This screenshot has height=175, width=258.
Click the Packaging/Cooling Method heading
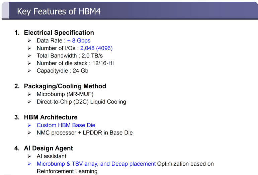click(65, 86)
